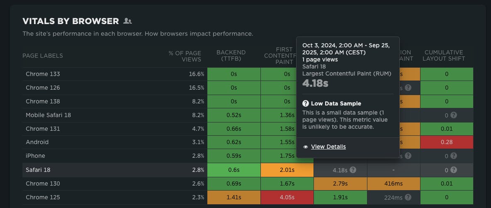The width and height of the screenshot is (491, 208).
Task: Click the eye icon beside View Details
Action: pos(306,147)
